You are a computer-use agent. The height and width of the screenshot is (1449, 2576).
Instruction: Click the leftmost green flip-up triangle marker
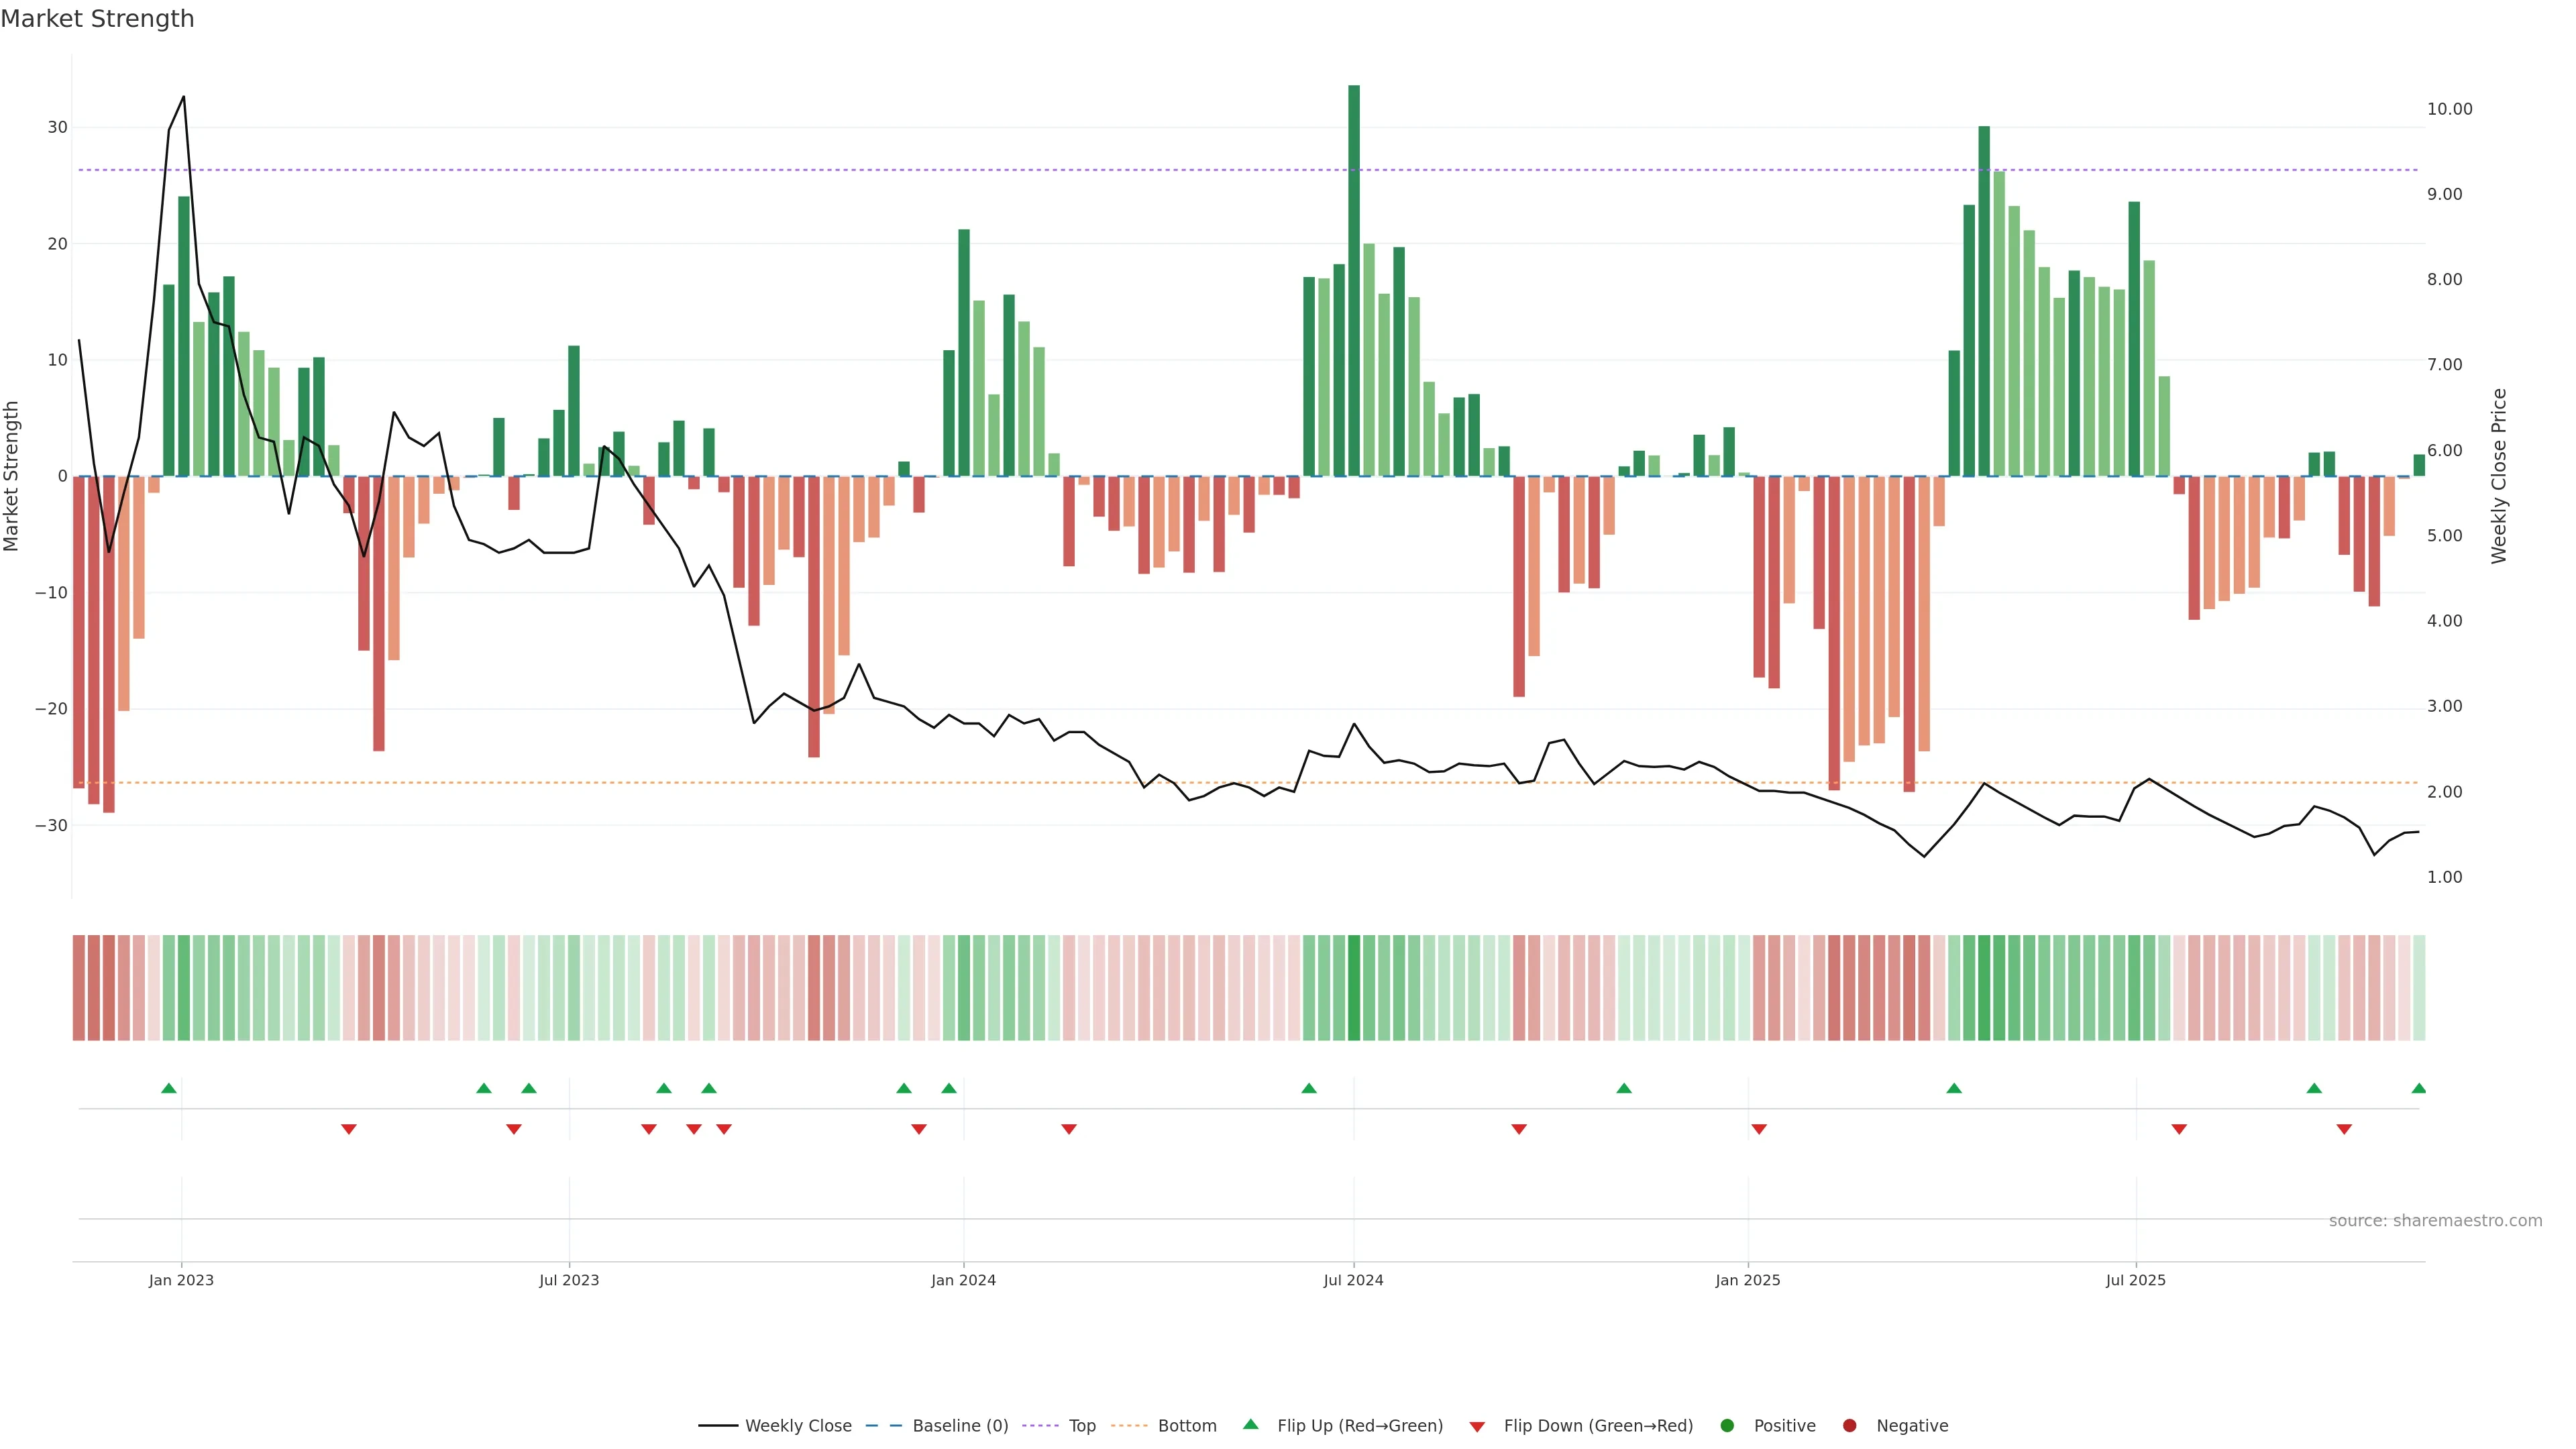[169, 1088]
